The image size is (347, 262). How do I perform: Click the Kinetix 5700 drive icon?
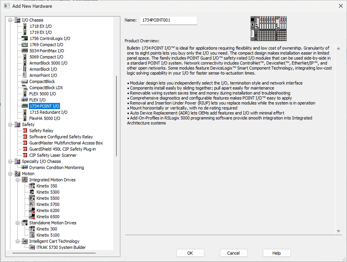pyautogui.click(x=32, y=204)
